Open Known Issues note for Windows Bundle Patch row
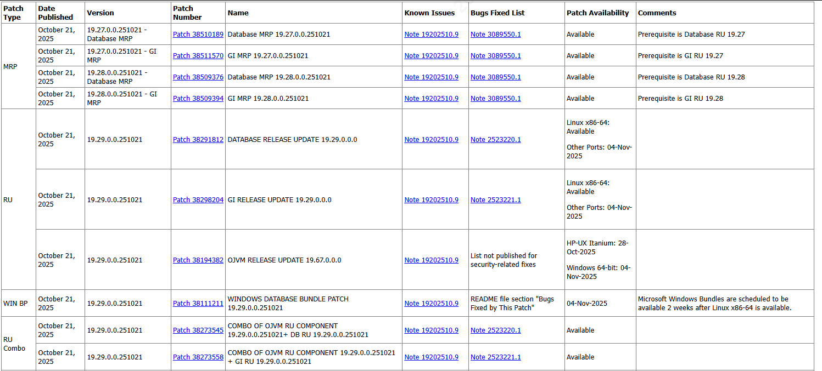Image resolution: width=822 pixels, height=371 pixels. (432, 304)
